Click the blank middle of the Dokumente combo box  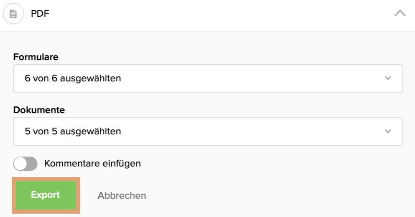(x=251, y=131)
